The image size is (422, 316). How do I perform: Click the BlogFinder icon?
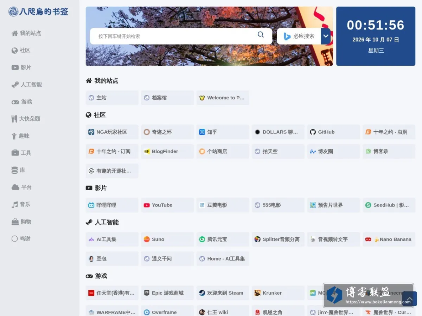click(147, 151)
